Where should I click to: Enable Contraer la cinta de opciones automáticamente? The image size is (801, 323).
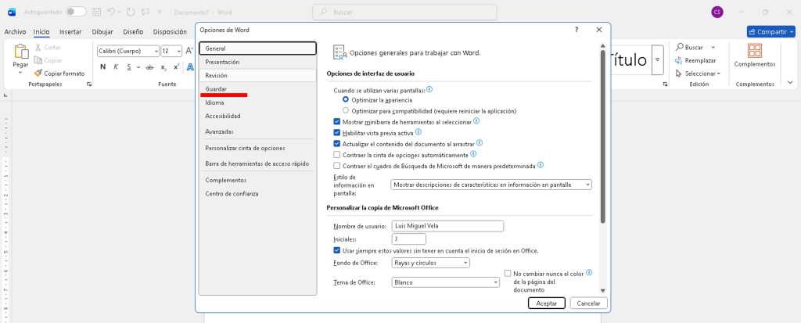[x=336, y=155]
